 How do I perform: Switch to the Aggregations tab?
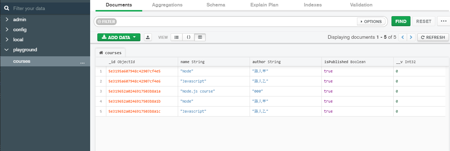click(x=167, y=5)
